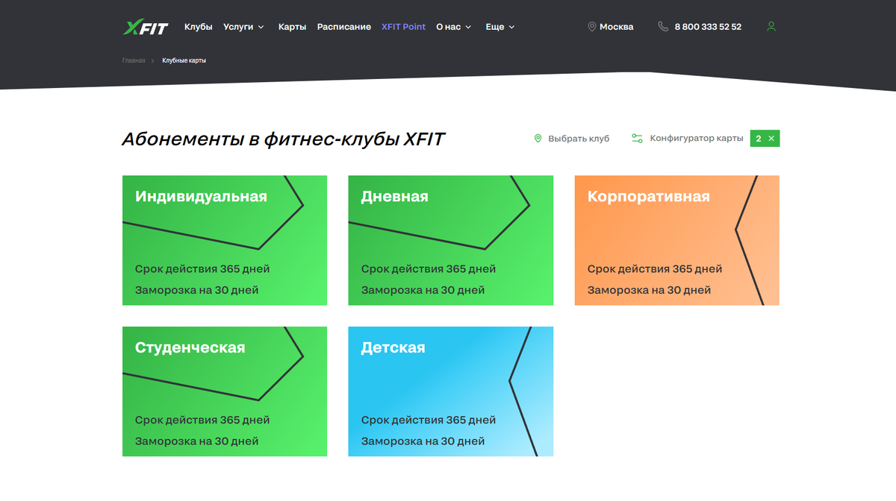Click Срок действия 365 дней on Индивидуальная card
The width and height of the screenshot is (896, 501).
[202, 268]
